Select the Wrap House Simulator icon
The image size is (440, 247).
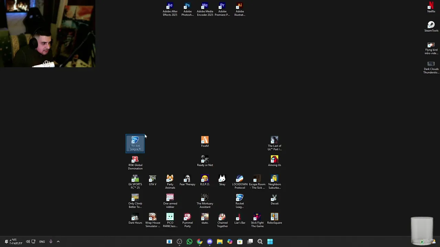pyautogui.click(x=153, y=221)
